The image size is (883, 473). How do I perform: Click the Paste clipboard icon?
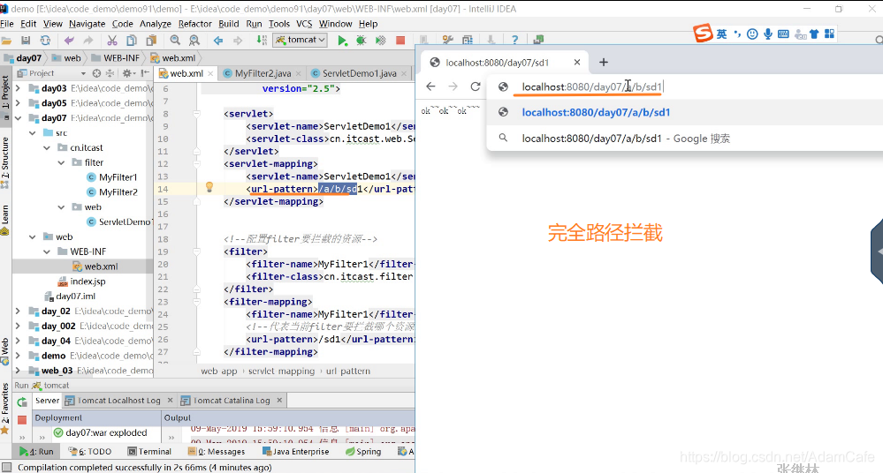[x=151, y=41]
